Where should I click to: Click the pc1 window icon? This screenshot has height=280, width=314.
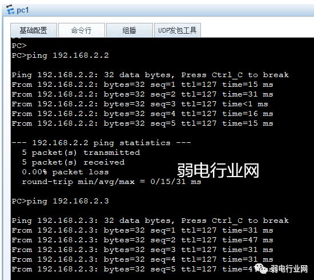(10, 9)
